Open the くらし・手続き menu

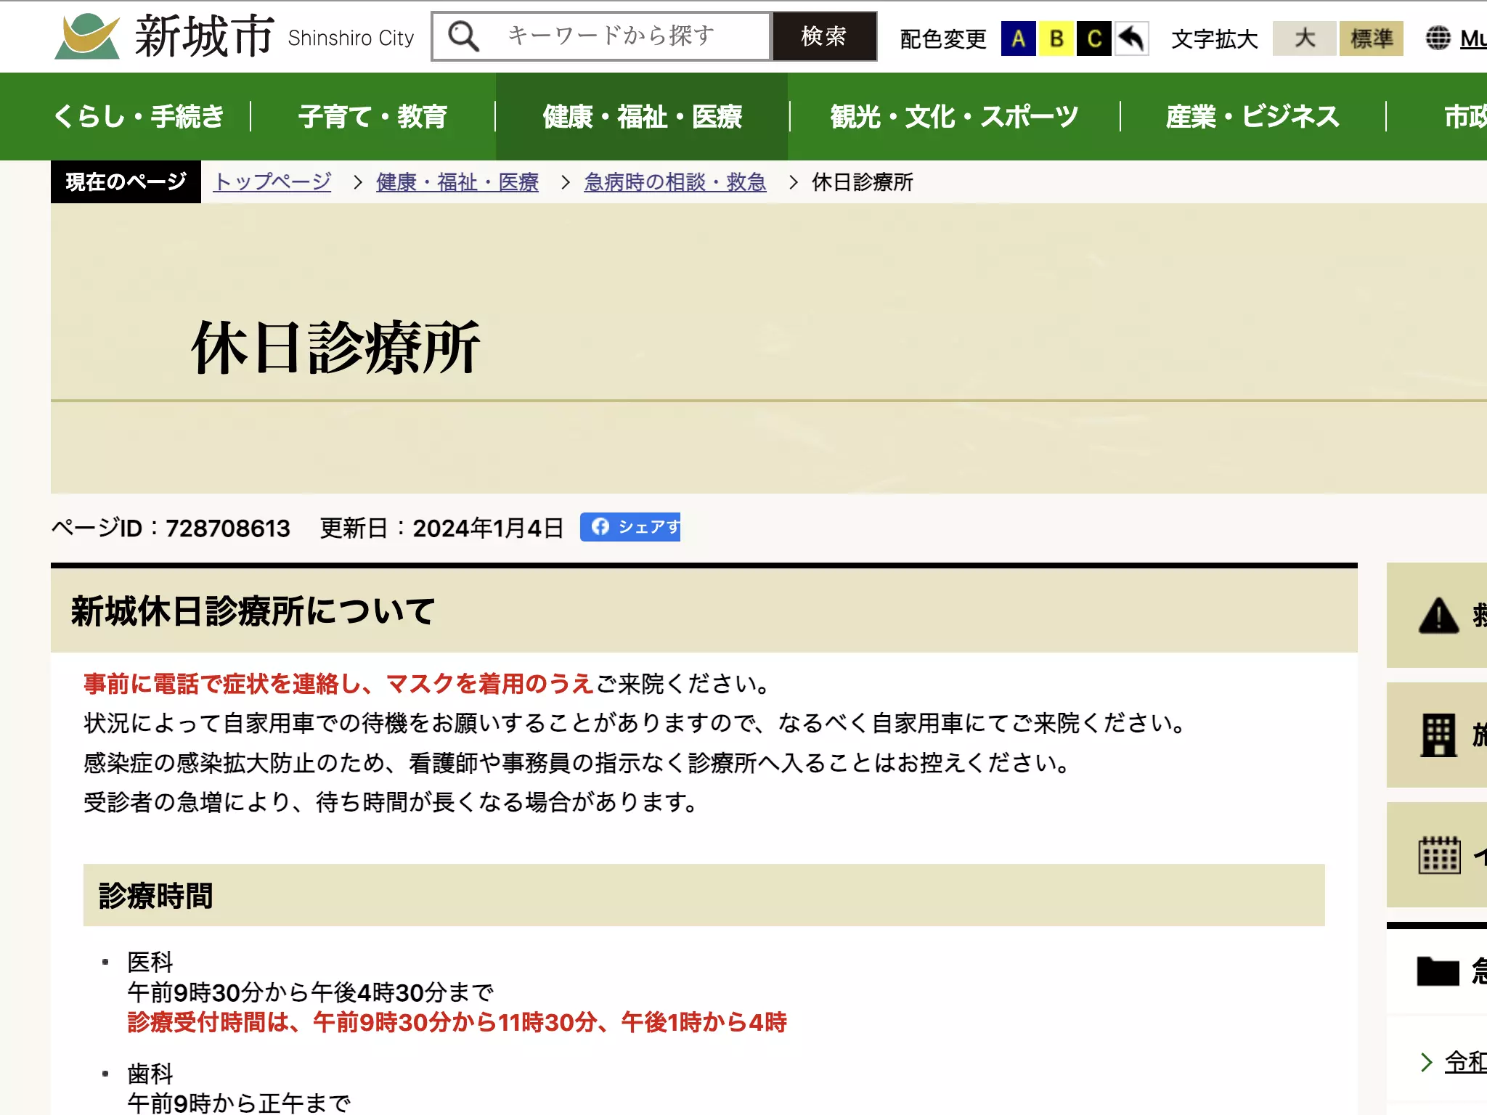139,116
